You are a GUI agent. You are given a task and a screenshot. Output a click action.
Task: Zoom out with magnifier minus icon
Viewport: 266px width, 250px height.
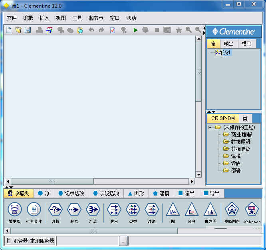click(198, 30)
